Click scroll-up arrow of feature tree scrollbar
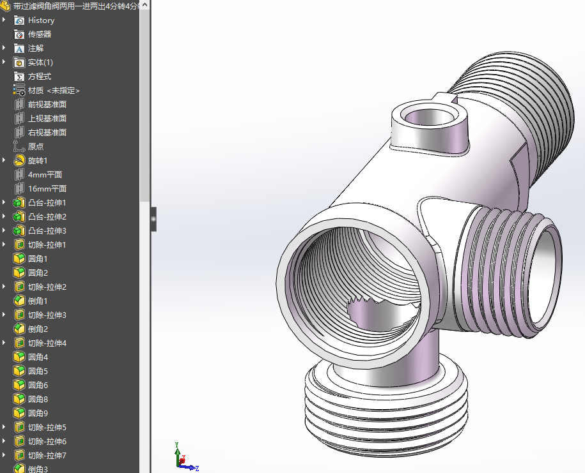 [144, 5]
